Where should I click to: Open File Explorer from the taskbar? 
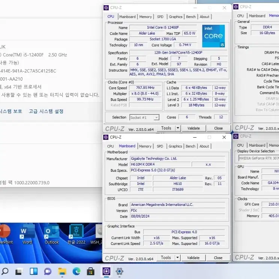coord(62,271)
